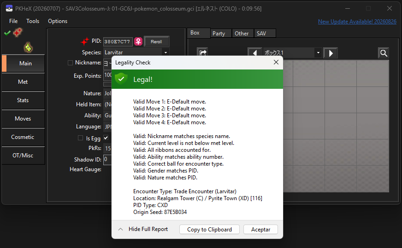
Task: Toggle the Nickname checkbox
Action: 70,63
